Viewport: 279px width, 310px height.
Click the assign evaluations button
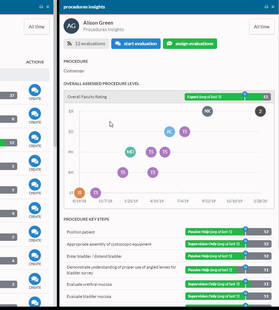tap(190, 44)
